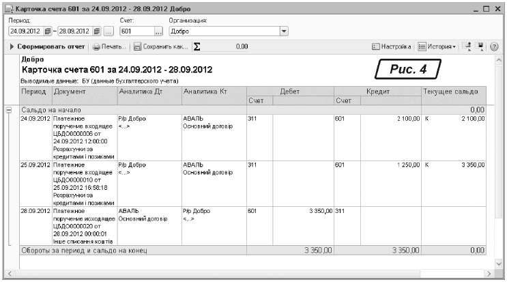Collapse the report group using the minus expander
Image resolution: width=507 pixels, height=282 pixels.
click(x=8, y=109)
